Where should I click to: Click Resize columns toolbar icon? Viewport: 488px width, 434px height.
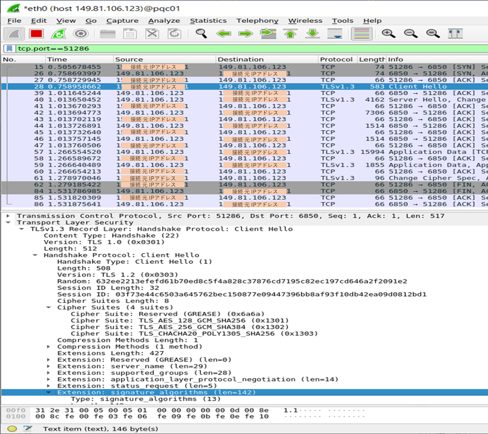click(x=455, y=34)
